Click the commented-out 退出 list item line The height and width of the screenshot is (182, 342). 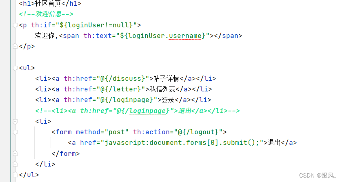click(138, 111)
